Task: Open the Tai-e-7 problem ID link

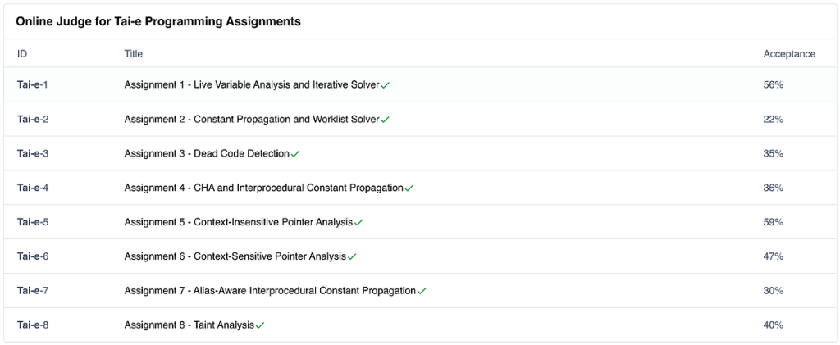Action: point(33,290)
